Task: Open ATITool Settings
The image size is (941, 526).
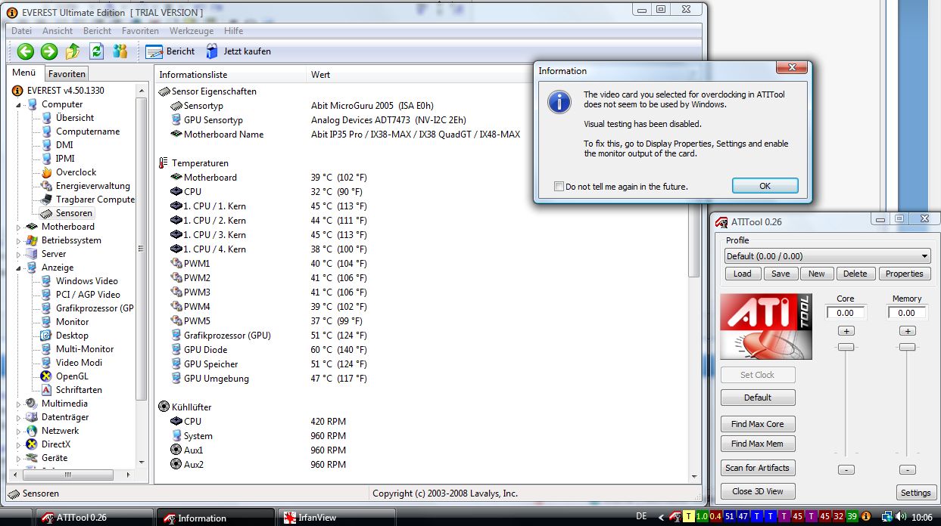Action: [915, 493]
